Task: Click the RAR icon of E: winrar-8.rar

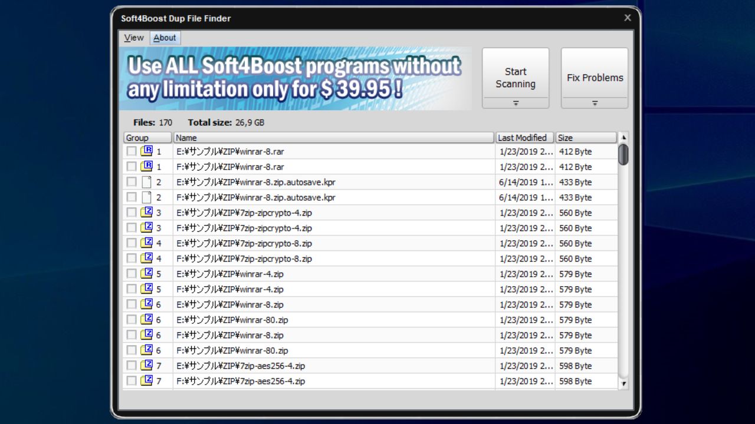Action: click(x=147, y=151)
